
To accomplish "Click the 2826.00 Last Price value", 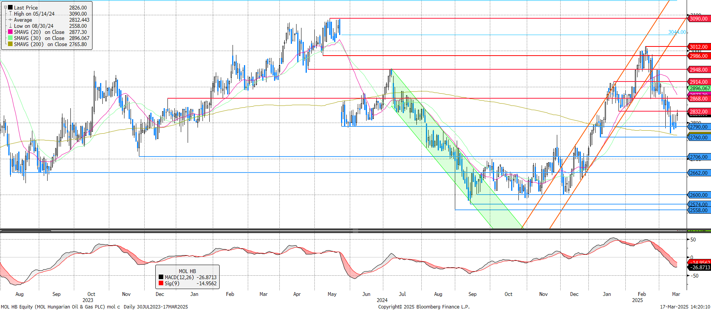I will click(78, 8).
